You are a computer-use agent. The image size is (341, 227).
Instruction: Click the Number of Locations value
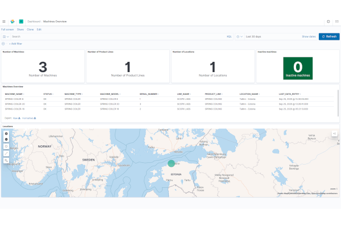[x=213, y=67]
